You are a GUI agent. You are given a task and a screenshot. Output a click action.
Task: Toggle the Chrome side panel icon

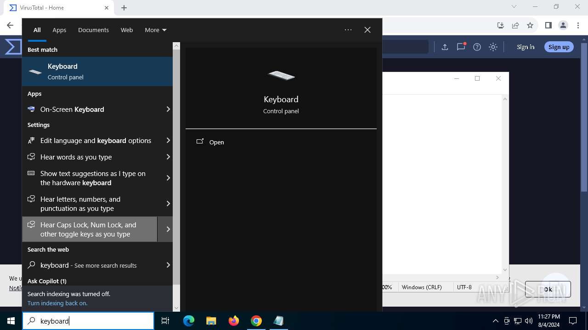tap(548, 25)
